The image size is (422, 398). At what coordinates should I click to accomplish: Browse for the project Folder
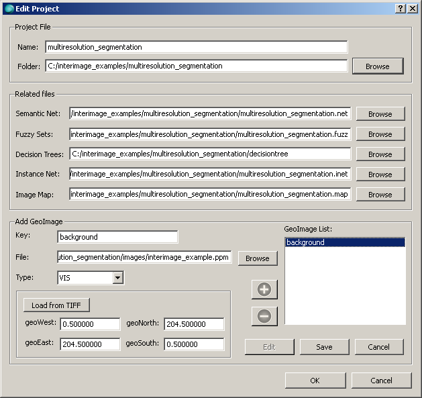pos(377,66)
